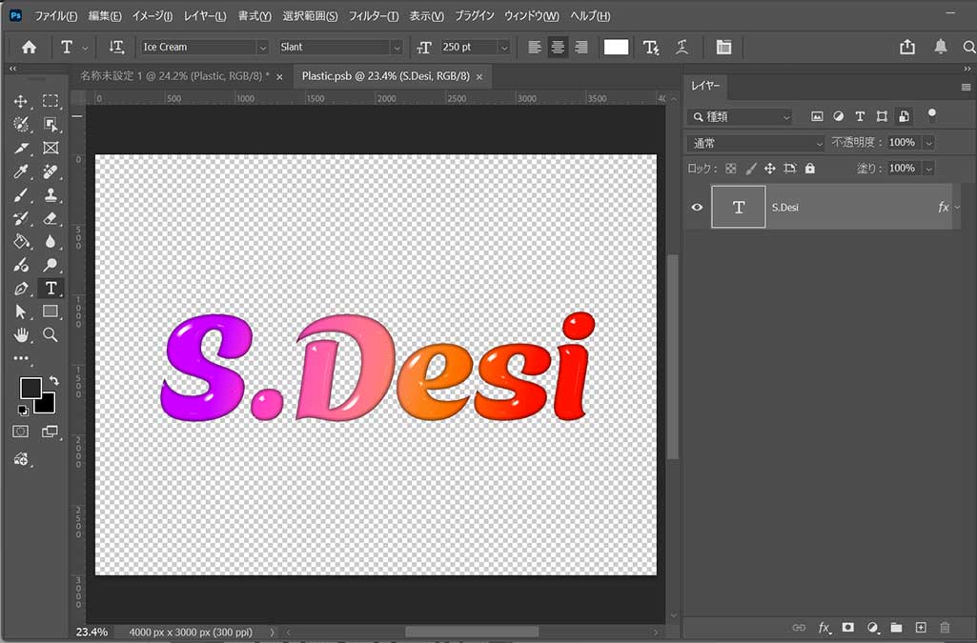Select the Zoom tool

click(x=51, y=334)
